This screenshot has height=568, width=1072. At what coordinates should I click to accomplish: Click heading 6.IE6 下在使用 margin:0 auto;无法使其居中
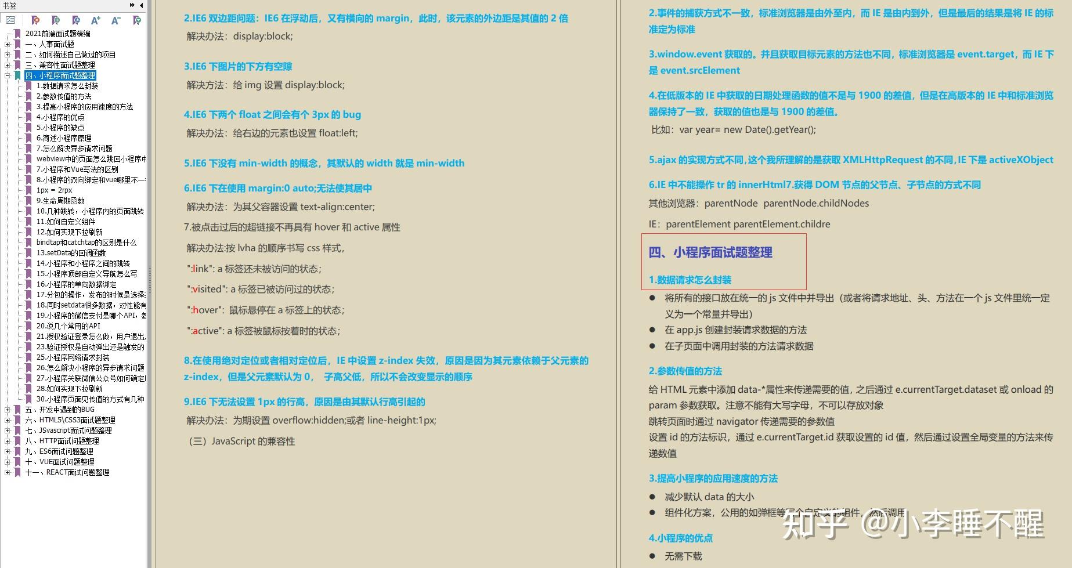coord(278,189)
